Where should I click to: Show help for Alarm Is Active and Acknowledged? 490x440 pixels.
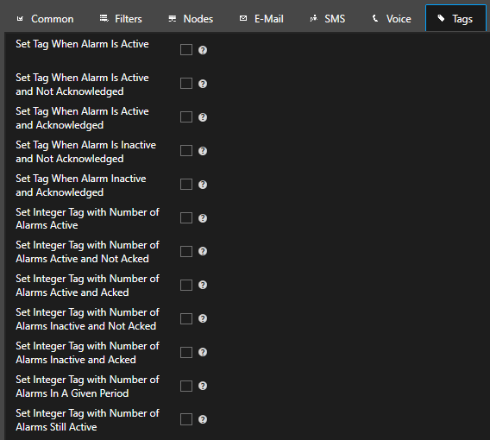click(x=203, y=117)
